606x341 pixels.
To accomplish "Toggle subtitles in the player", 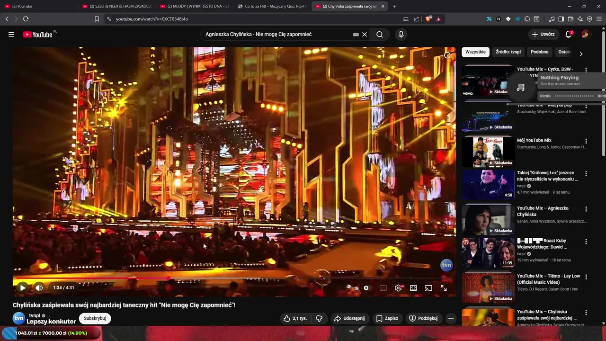I will pos(383,287).
